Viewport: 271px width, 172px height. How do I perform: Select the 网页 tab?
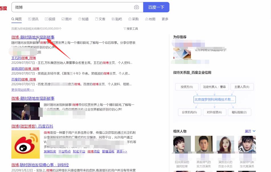[x=17, y=19]
